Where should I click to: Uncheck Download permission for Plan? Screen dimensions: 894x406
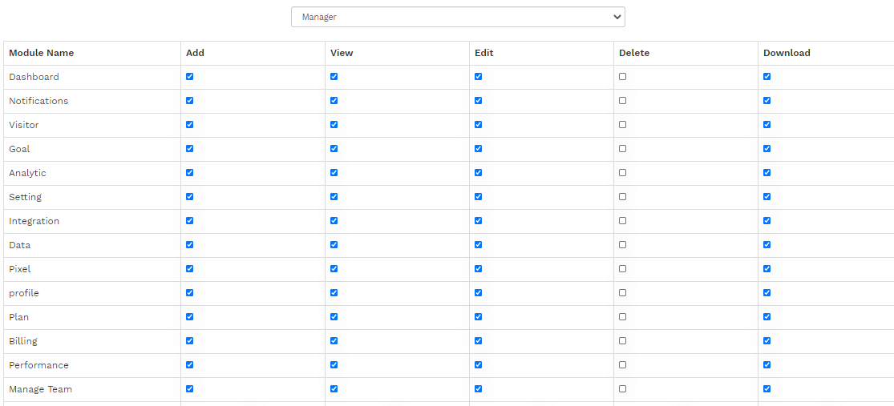coord(767,316)
